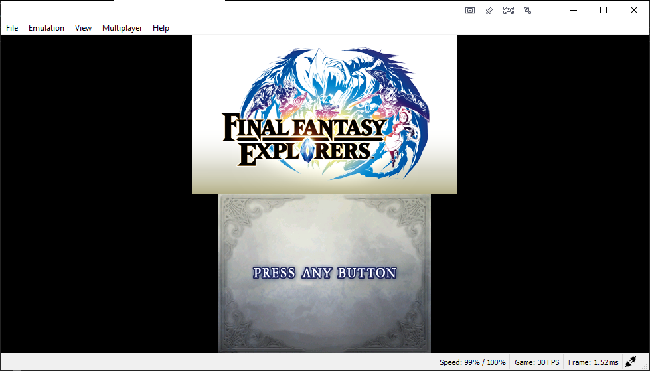Image resolution: width=650 pixels, height=371 pixels.
Task: Click the Frame: 1.52 ms status text
Action: [x=593, y=362]
